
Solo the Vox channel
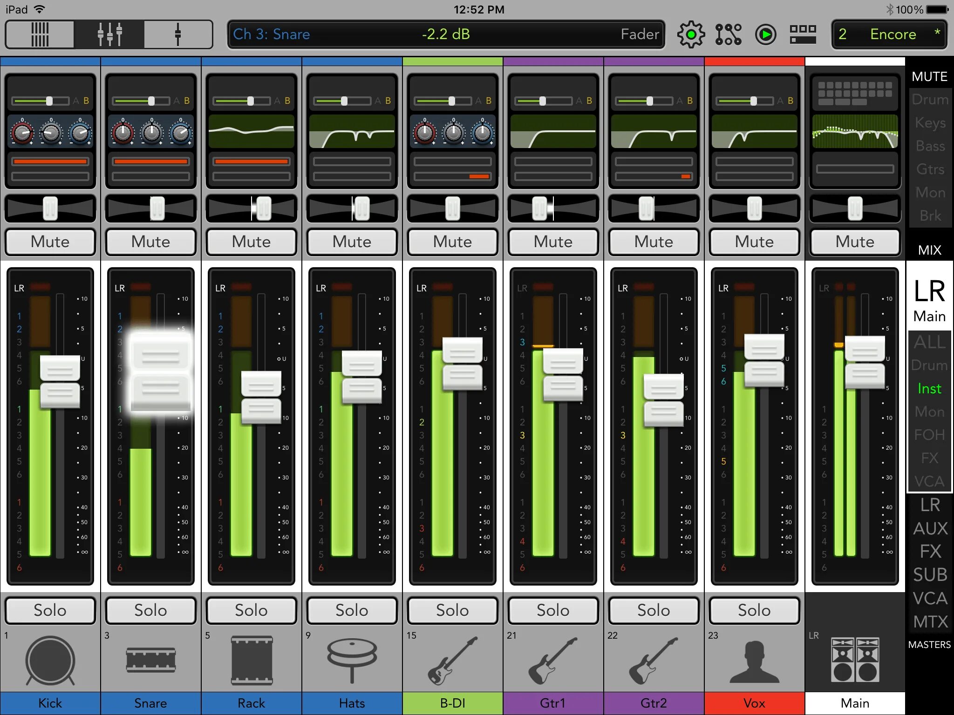[x=754, y=610]
